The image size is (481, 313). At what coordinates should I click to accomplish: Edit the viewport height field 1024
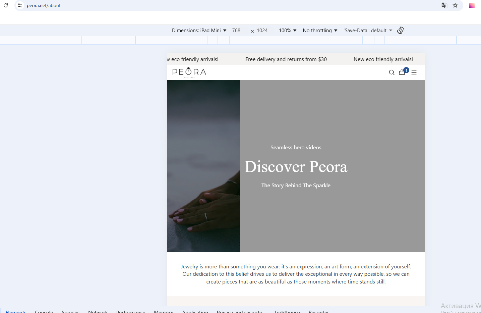click(x=262, y=31)
